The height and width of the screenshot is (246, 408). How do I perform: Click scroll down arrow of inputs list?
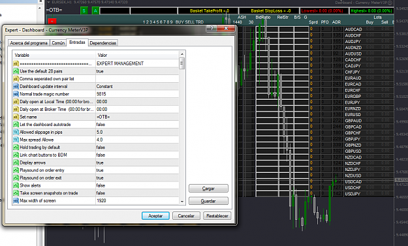pos(182,202)
